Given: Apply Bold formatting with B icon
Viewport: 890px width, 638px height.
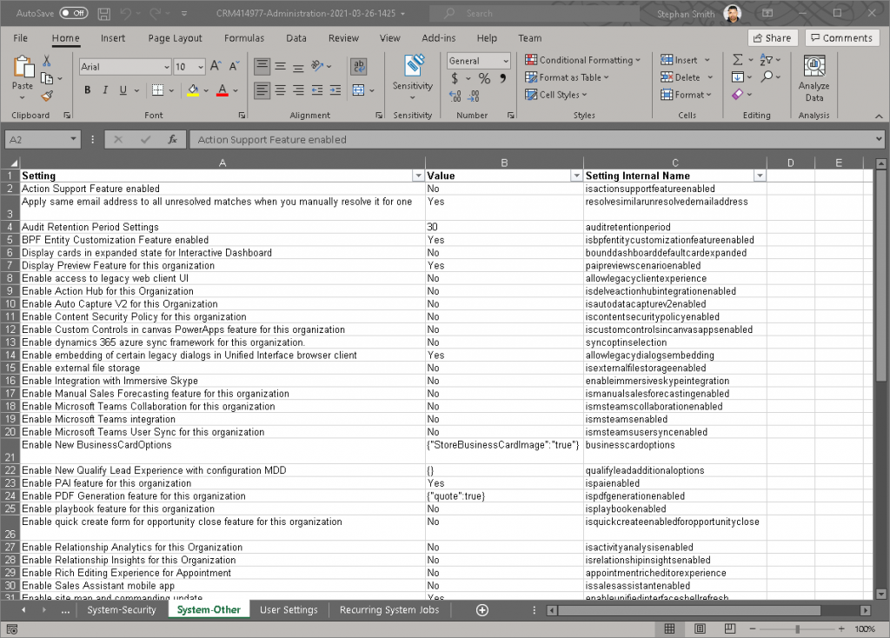Looking at the screenshot, I should tap(88, 90).
